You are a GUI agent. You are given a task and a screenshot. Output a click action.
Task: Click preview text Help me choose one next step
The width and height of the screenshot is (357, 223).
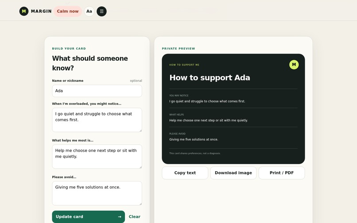pyautogui.click(x=208, y=120)
